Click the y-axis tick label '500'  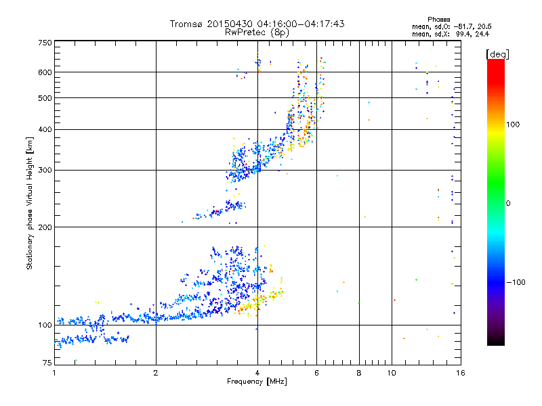pyautogui.click(x=45, y=98)
